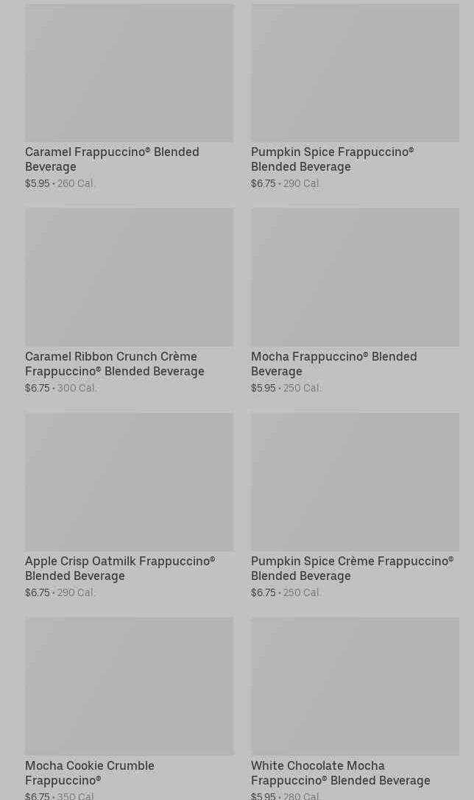
Task: Choose the Pumpkin Spice Crème Frappuccino title
Action: 352,568
